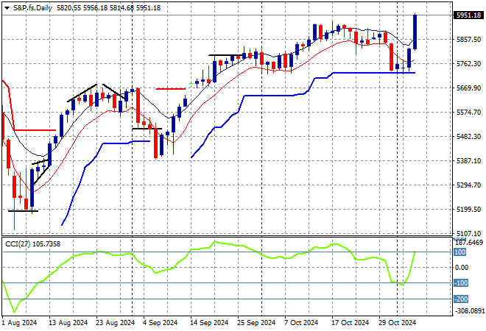
Task: Click the 187.6469 CCI scale value
Action: (469, 243)
